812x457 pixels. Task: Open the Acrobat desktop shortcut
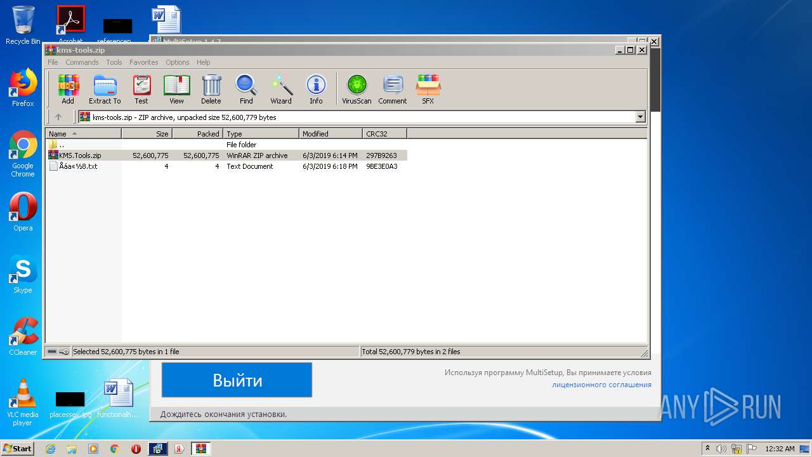(71, 24)
